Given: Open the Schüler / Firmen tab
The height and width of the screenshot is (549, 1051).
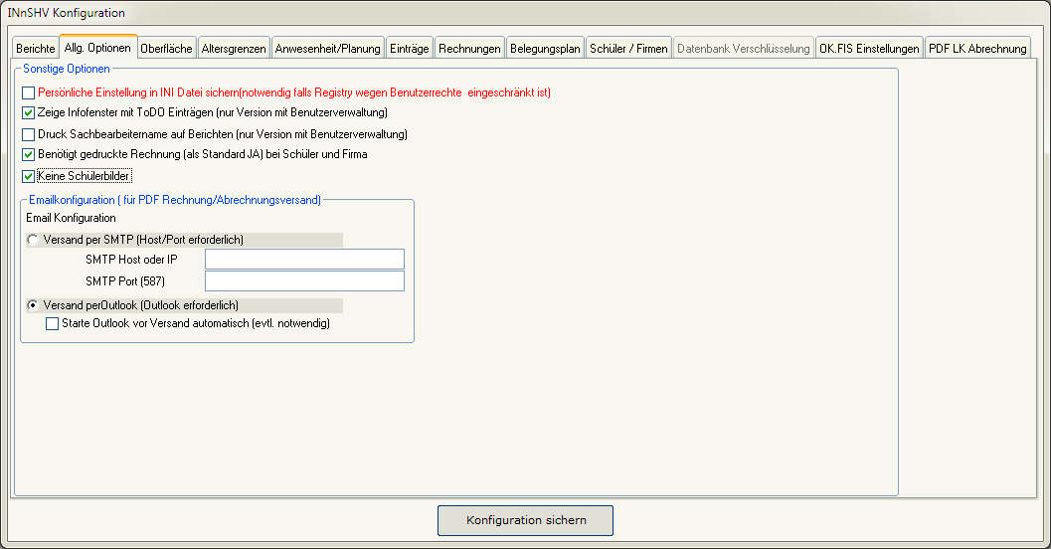Looking at the screenshot, I should point(628,49).
